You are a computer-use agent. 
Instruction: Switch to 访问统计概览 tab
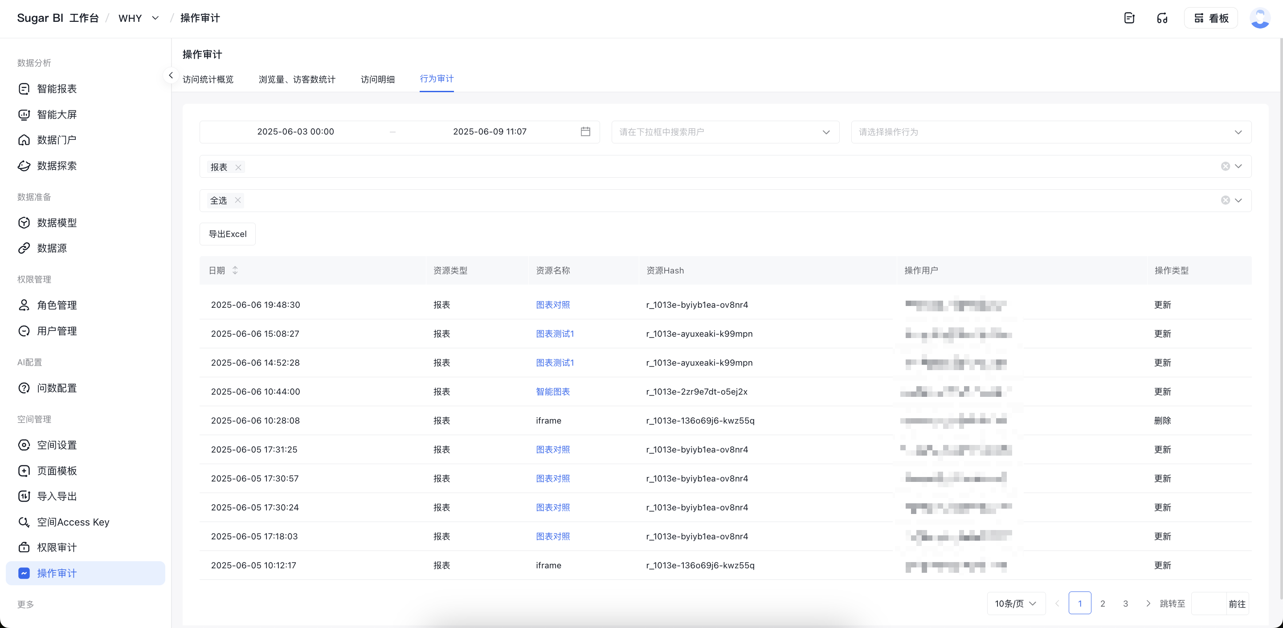pos(208,79)
